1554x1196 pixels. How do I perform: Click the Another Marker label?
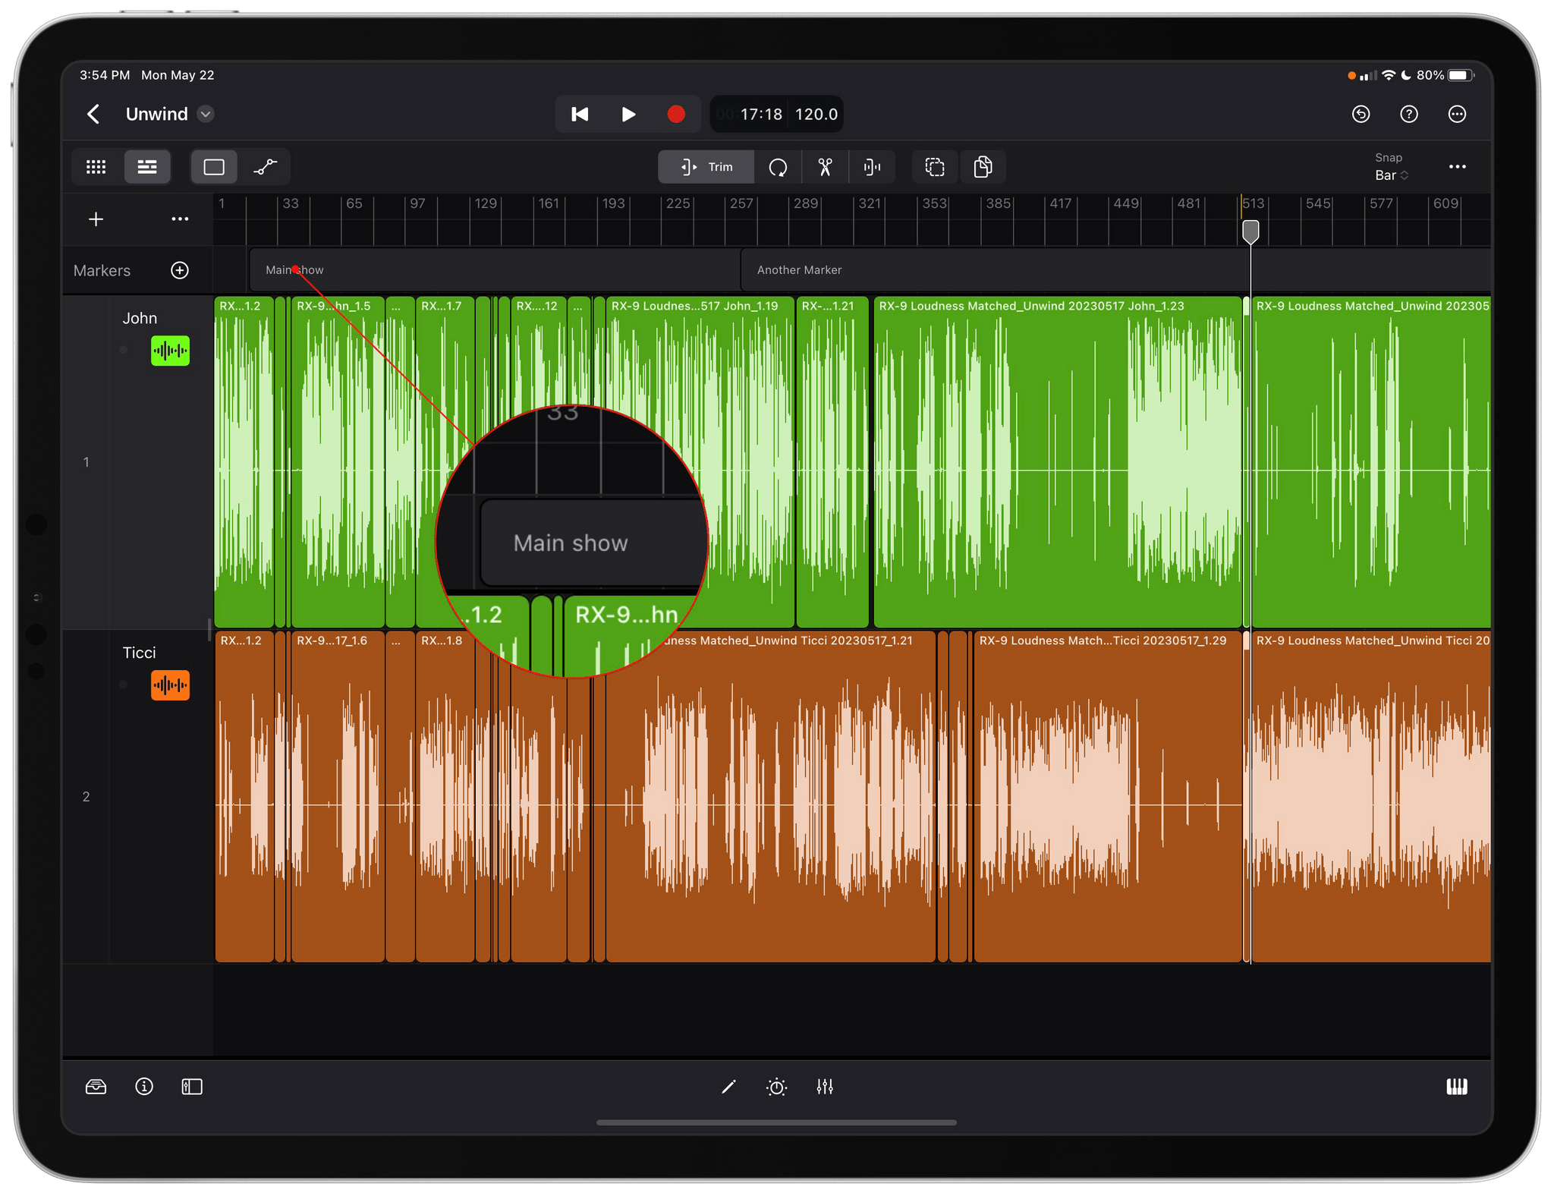pyautogui.click(x=801, y=269)
